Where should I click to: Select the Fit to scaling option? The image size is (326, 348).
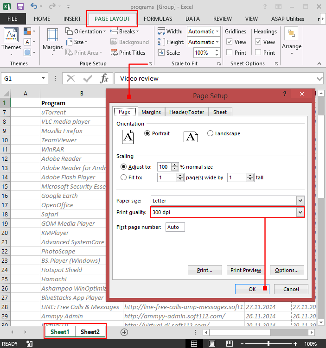point(123,177)
